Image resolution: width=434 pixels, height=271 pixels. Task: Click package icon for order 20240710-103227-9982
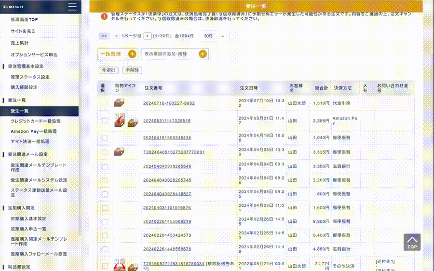[119, 103]
